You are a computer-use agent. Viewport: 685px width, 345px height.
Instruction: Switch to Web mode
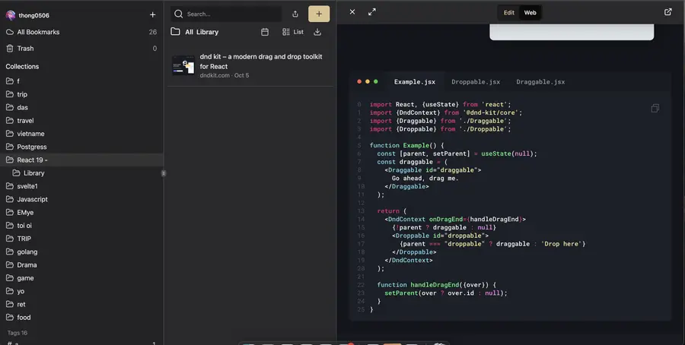(x=530, y=13)
